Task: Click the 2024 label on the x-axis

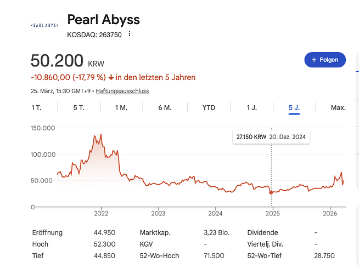Action: click(x=215, y=213)
